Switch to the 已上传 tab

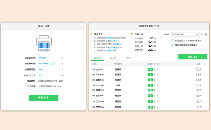click(x=113, y=57)
